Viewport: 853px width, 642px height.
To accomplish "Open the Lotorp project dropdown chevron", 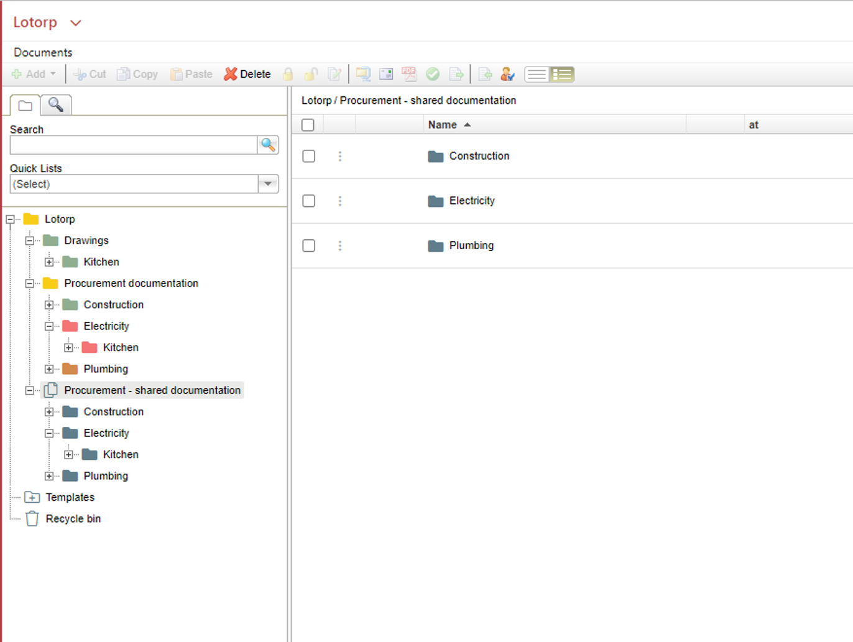I will point(76,23).
